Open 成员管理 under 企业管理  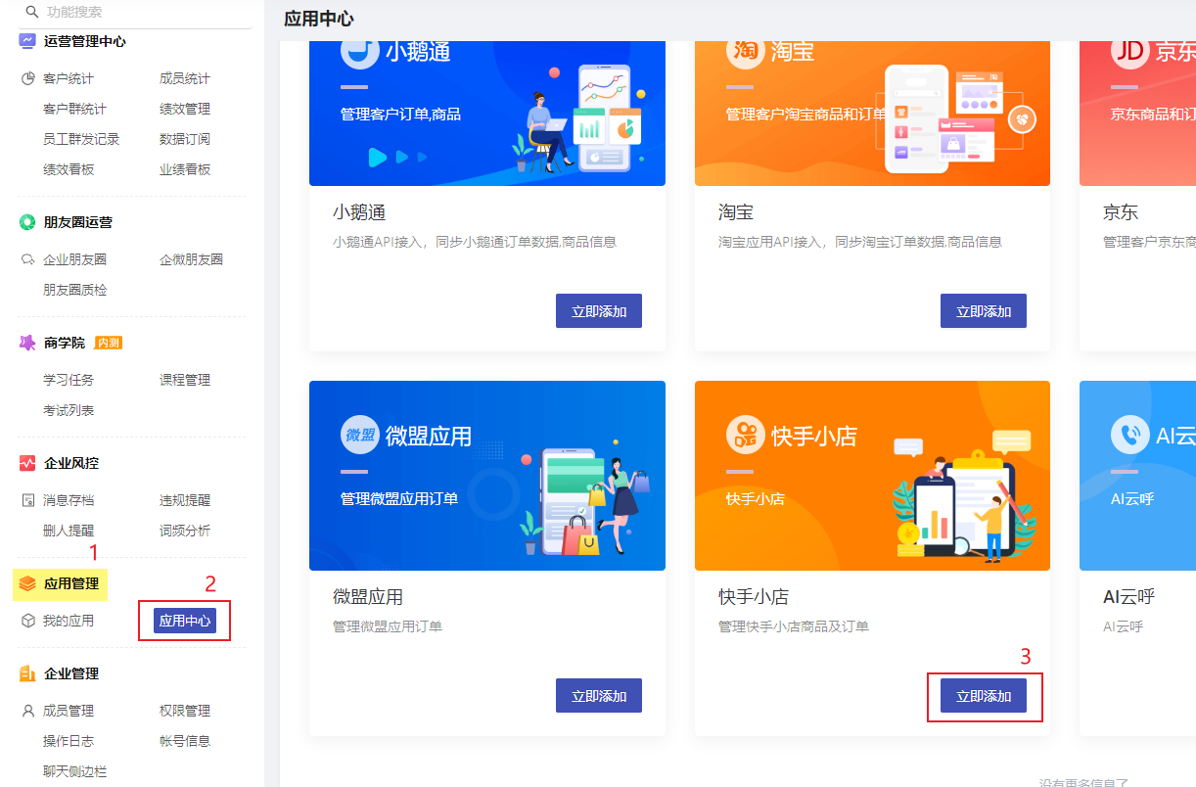(69, 711)
